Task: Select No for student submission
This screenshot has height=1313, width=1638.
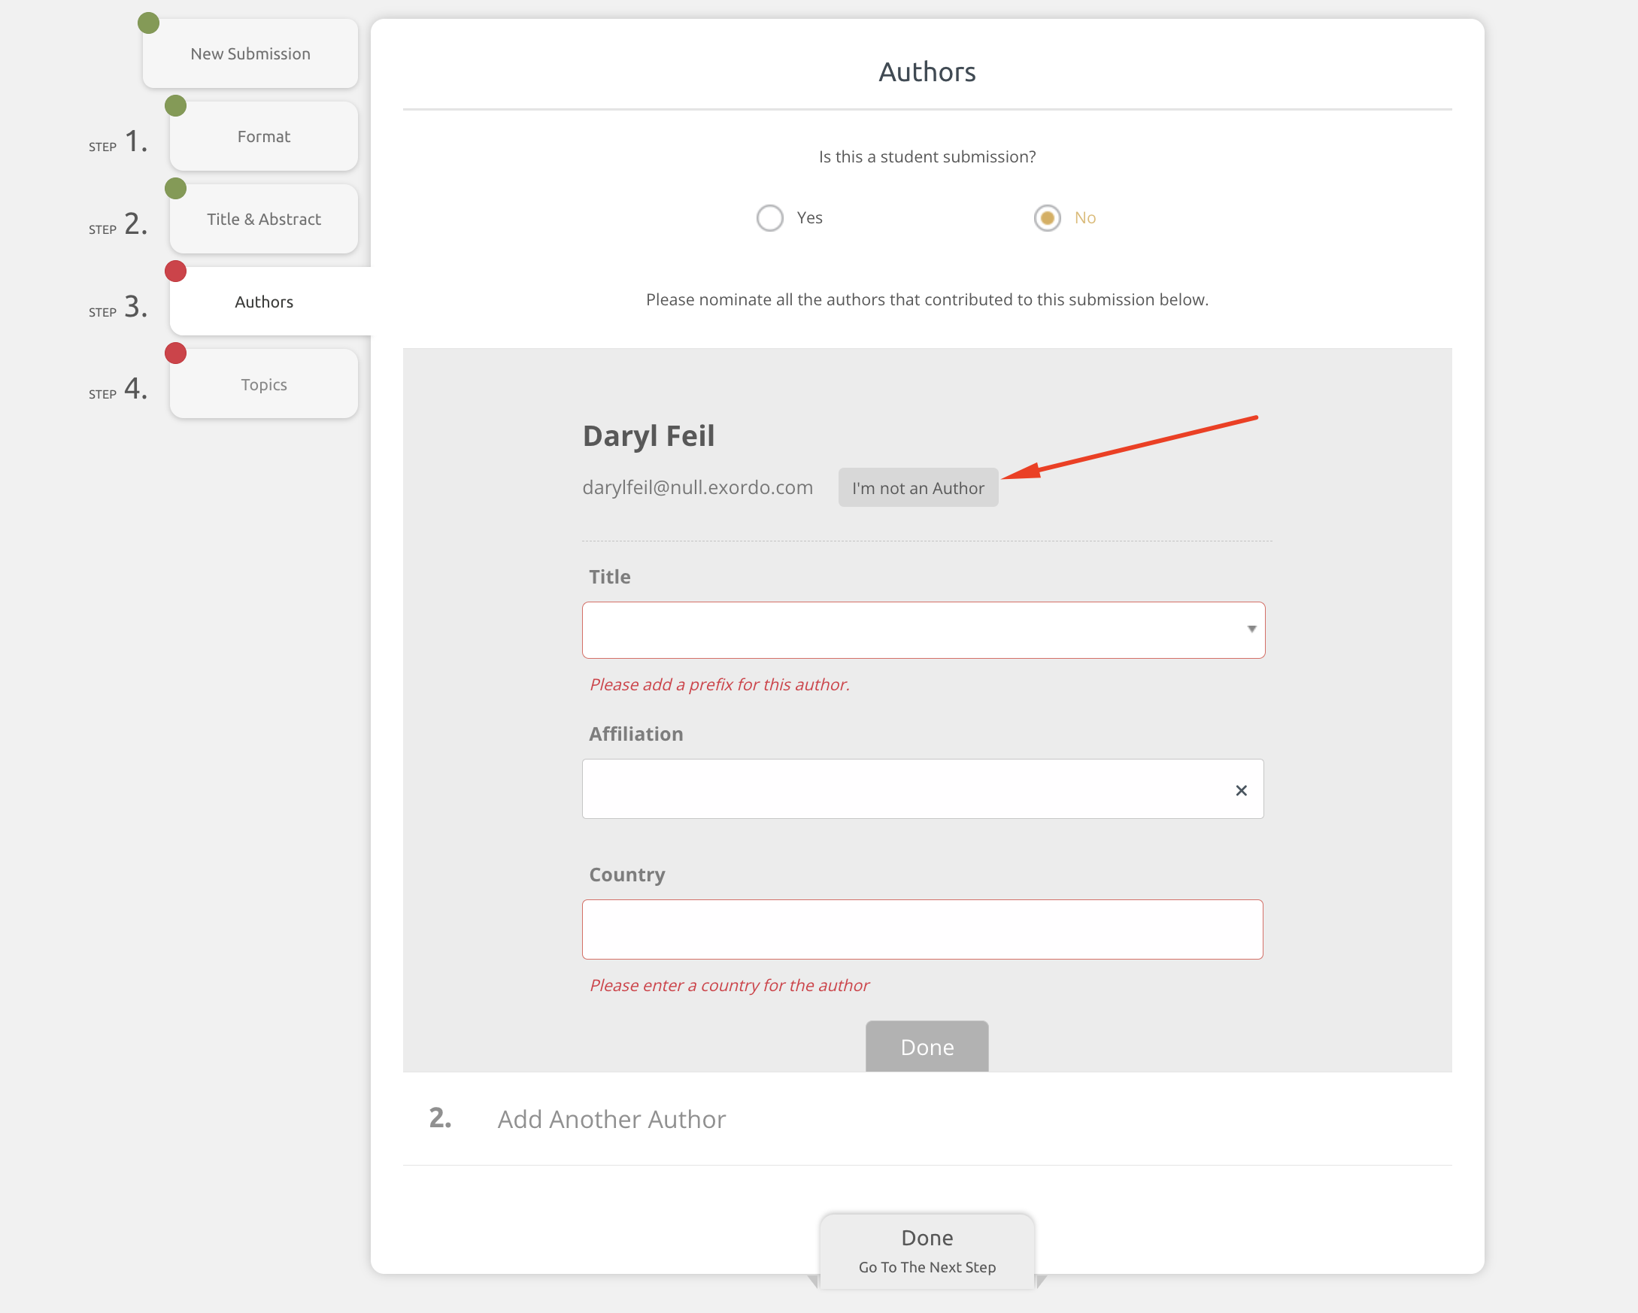Action: [x=1047, y=218]
